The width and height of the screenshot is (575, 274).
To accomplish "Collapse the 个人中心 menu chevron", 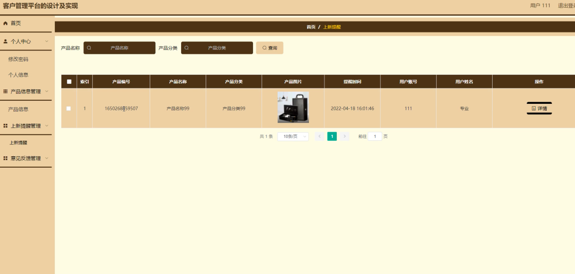I will click(47, 41).
